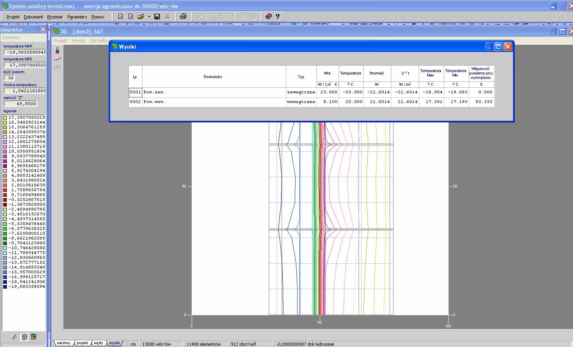573x347 pixels.
Task: Minimize the Wyniki results window
Action: (x=489, y=47)
